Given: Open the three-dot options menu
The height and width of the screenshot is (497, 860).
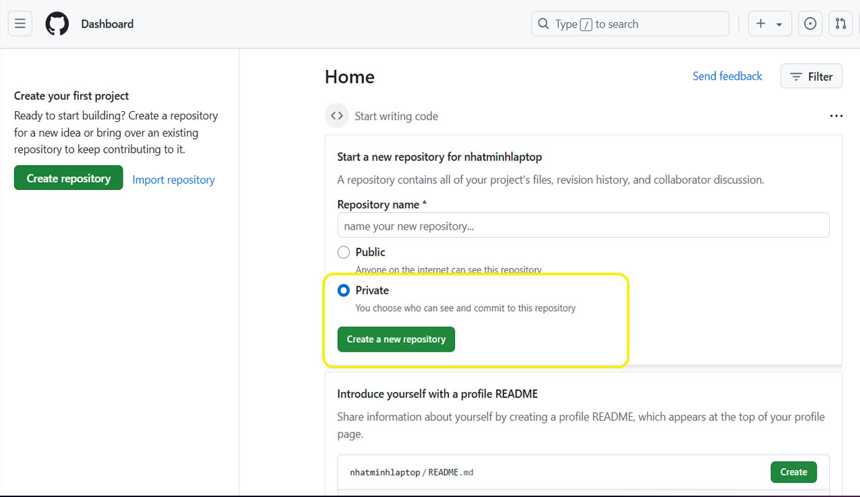Looking at the screenshot, I should (x=836, y=116).
